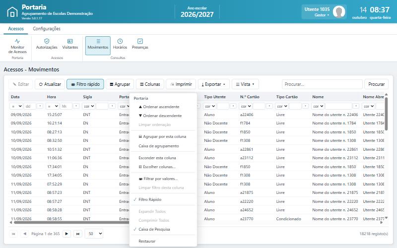
Task: Open the Visitantes section
Action: (x=70, y=44)
